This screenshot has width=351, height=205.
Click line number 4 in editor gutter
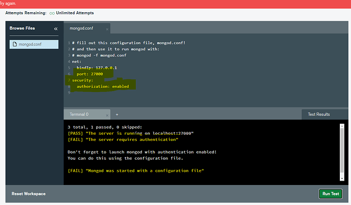pyautogui.click(x=68, y=61)
